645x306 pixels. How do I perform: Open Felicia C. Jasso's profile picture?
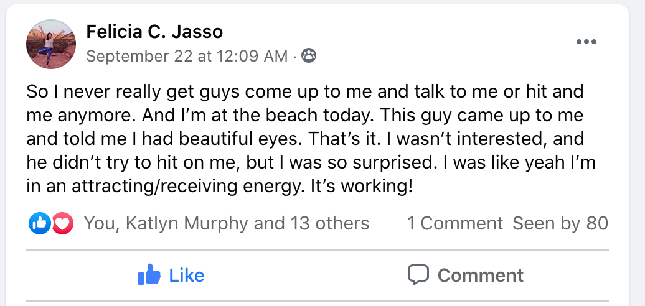[x=51, y=44]
